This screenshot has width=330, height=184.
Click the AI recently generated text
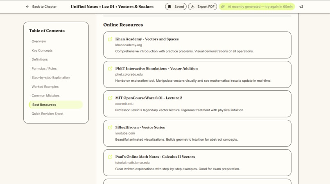(260, 7)
